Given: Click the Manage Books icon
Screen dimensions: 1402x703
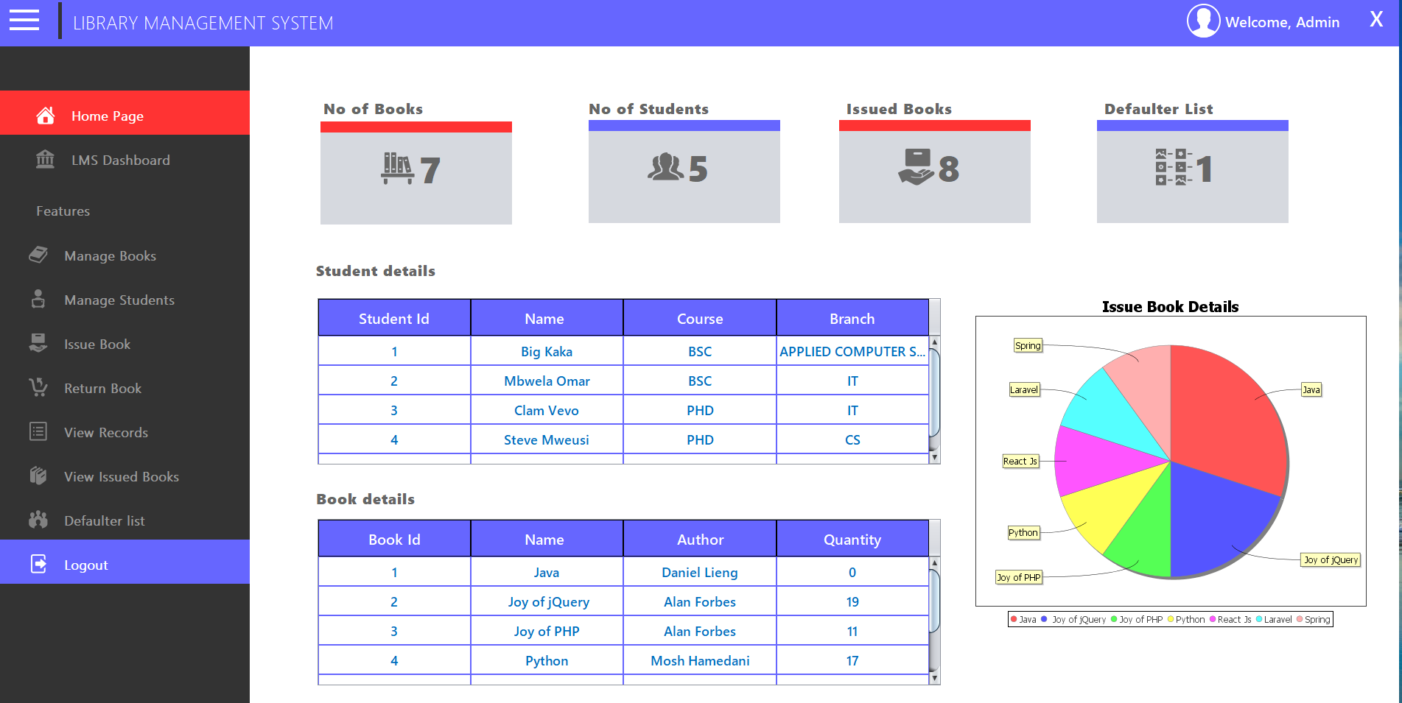Looking at the screenshot, I should pyautogui.click(x=38, y=255).
